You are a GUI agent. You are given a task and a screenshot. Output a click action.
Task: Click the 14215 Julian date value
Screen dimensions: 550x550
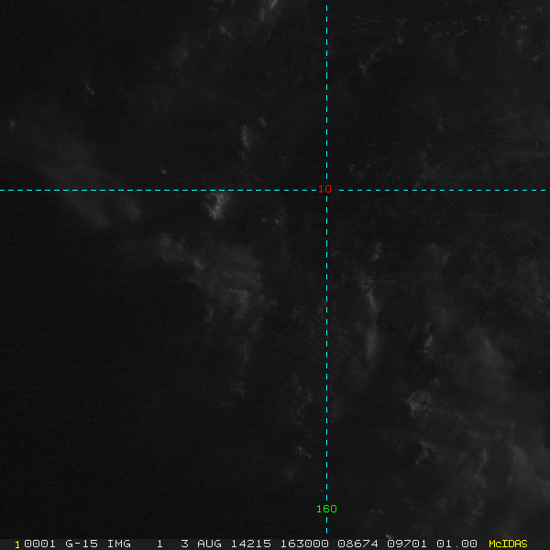click(x=243, y=544)
